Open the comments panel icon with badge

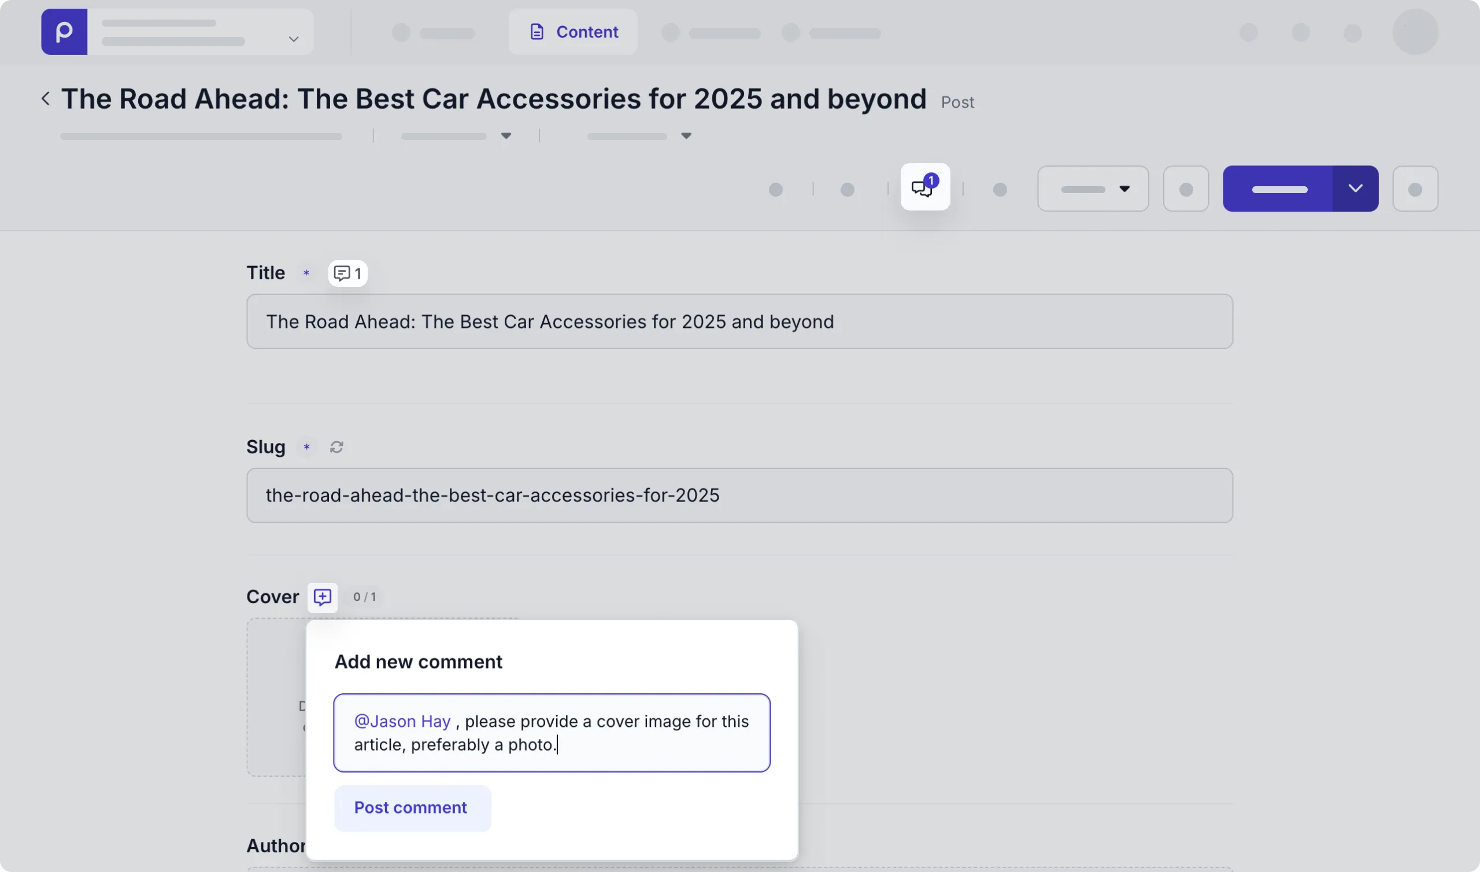924,187
